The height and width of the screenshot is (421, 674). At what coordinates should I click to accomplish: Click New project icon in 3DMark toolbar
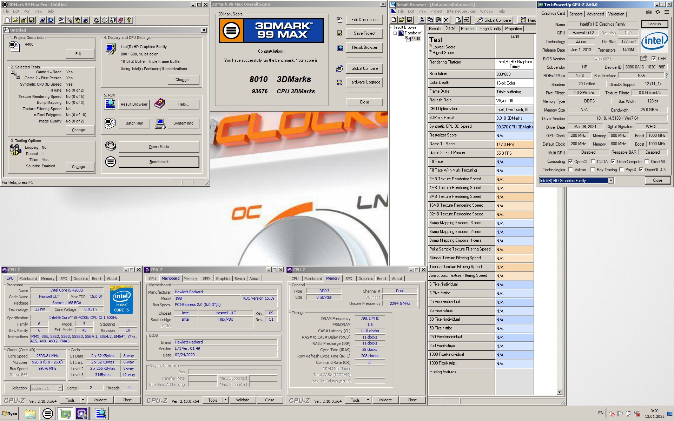7,20
